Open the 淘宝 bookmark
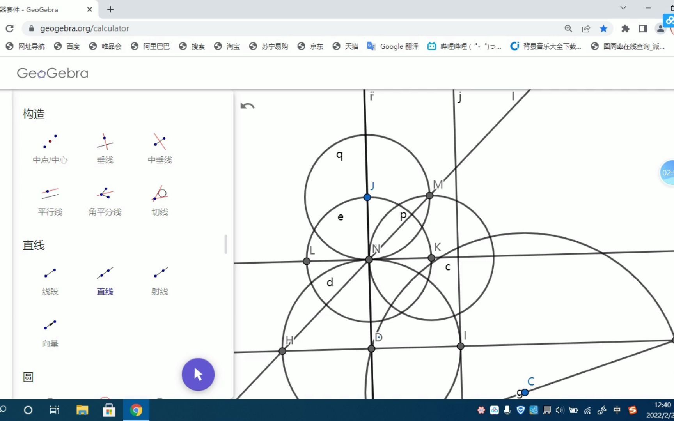Image resolution: width=674 pixels, height=421 pixels. [x=227, y=46]
